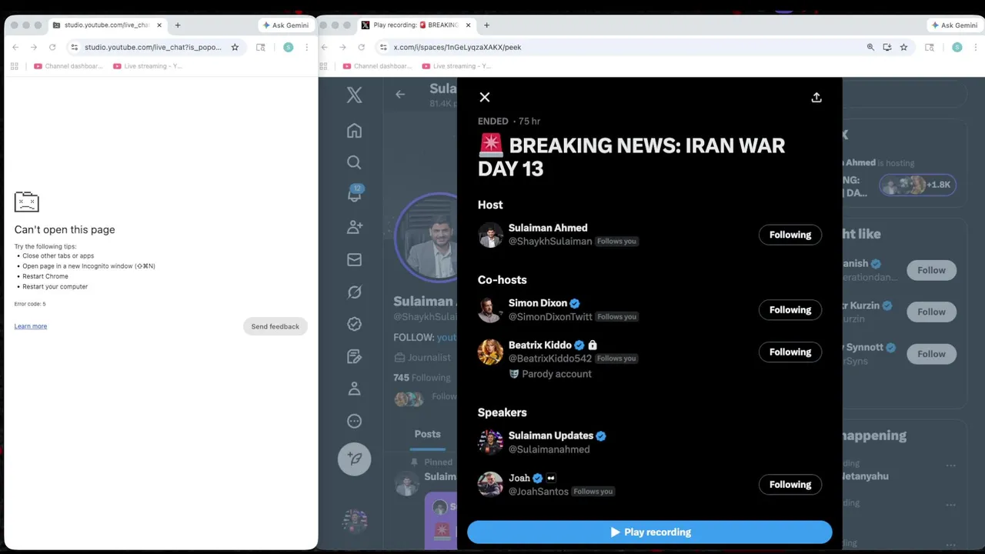Follow the Kurzin account
The width and height of the screenshot is (985, 554).
pos(931,312)
